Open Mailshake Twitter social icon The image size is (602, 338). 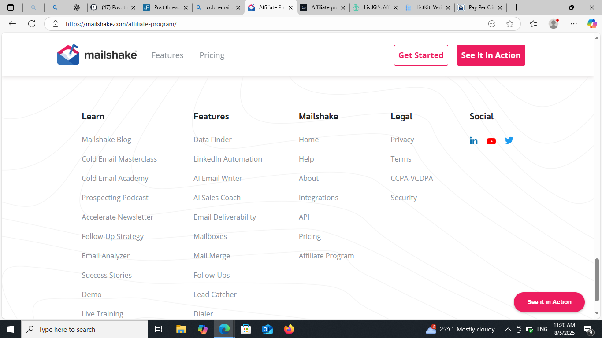[509, 141]
